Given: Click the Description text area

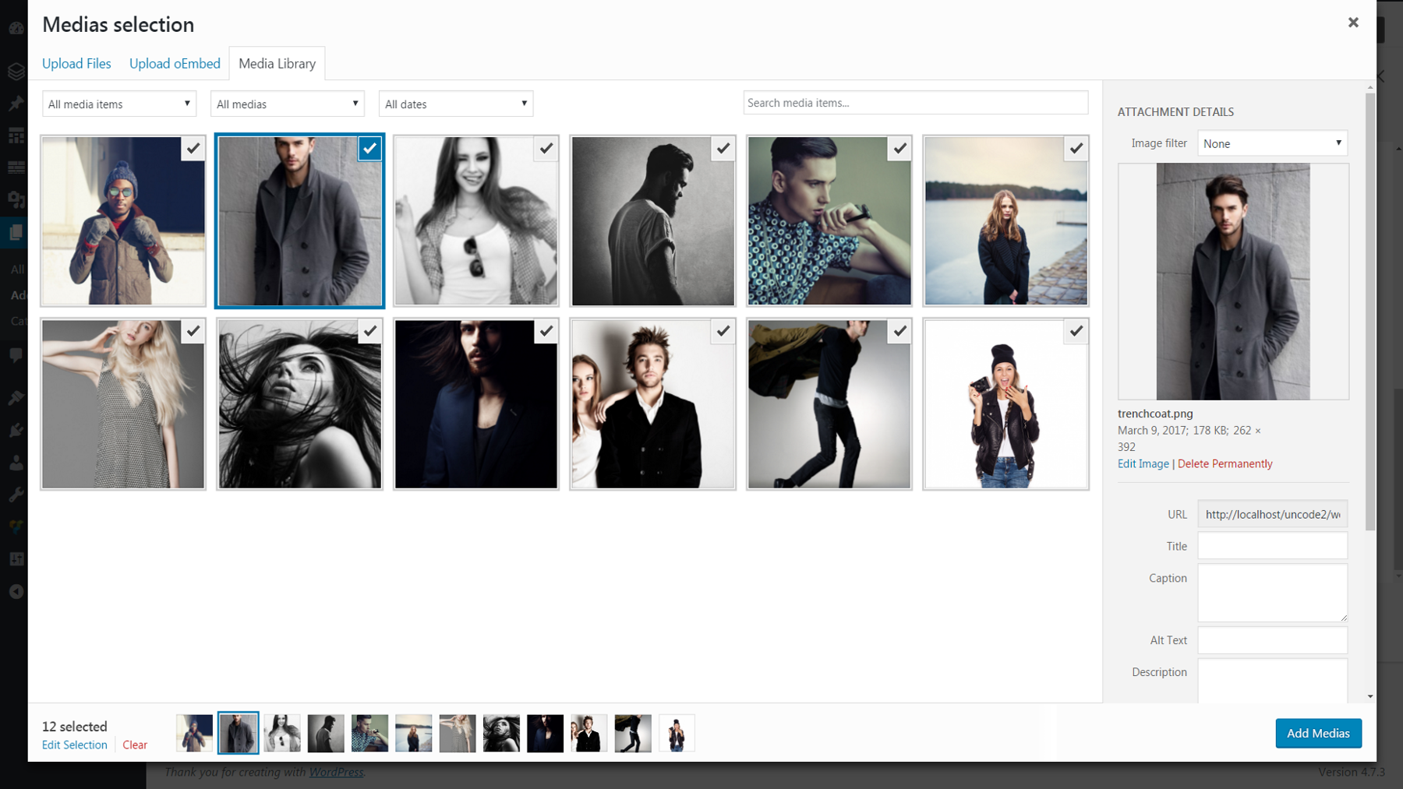Looking at the screenshot, I should (x=1272, y=681).
